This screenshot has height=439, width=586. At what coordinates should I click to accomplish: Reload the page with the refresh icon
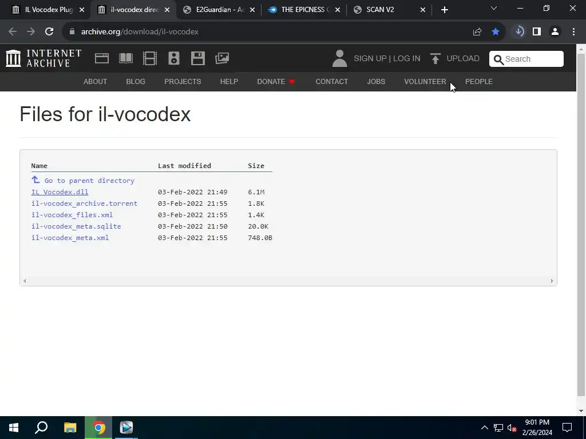coord(49,32)
